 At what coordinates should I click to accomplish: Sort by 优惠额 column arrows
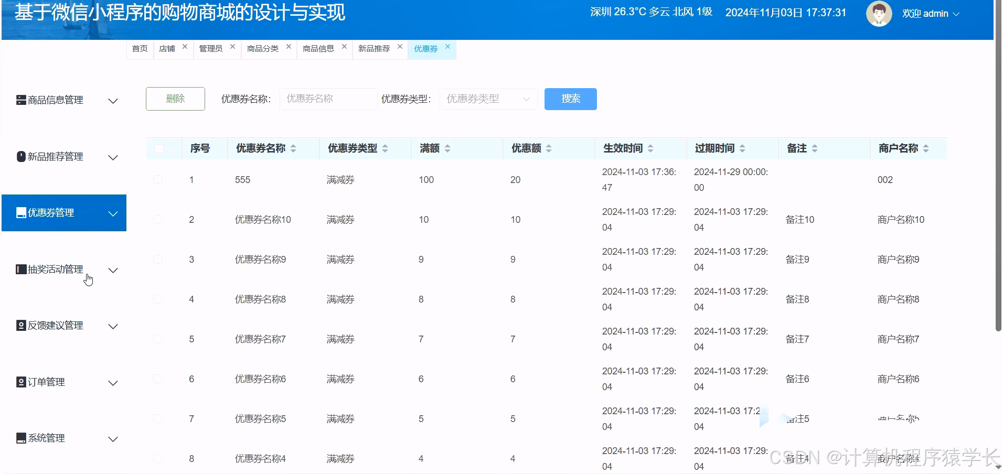tap(549, 149)
